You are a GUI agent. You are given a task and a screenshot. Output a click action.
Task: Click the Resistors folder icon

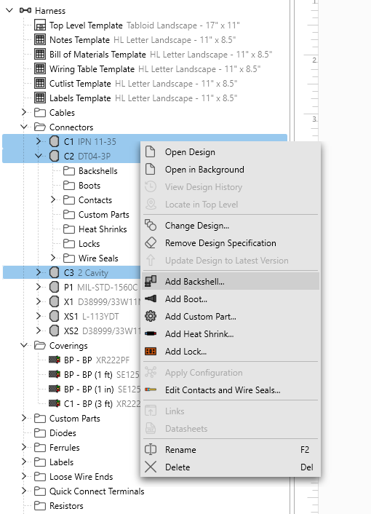(x=39, y=505)
